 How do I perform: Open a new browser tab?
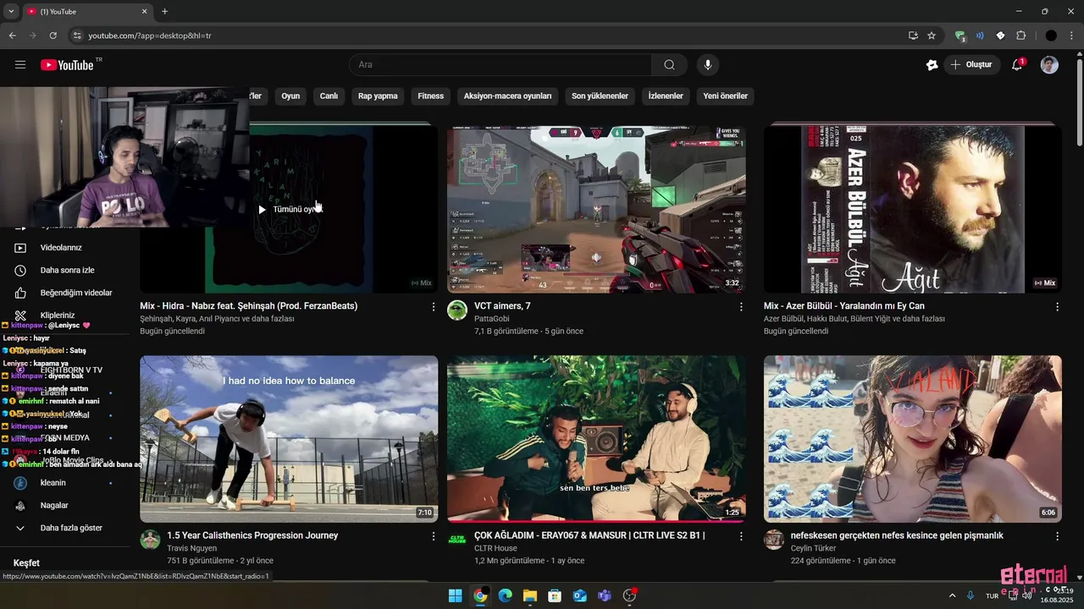point(164,12)
